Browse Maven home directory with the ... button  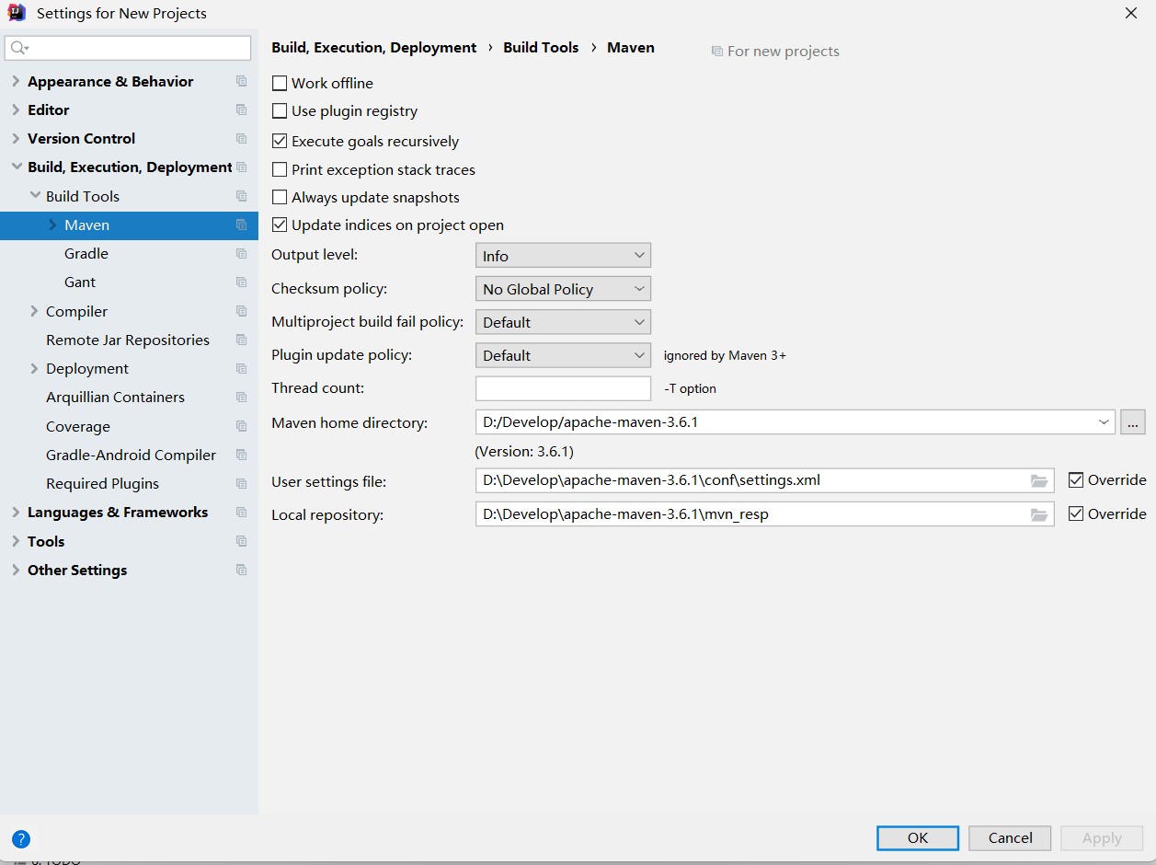pyautogui.click(x=1132, y=422)
